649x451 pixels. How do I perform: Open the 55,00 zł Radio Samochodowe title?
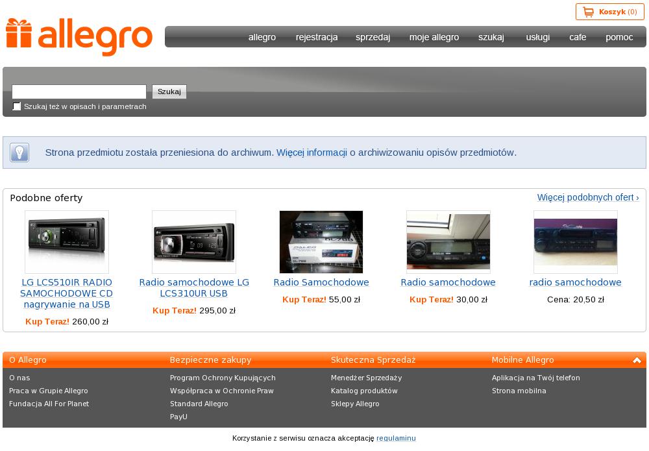pyautogui.click(x=321, y=282)
